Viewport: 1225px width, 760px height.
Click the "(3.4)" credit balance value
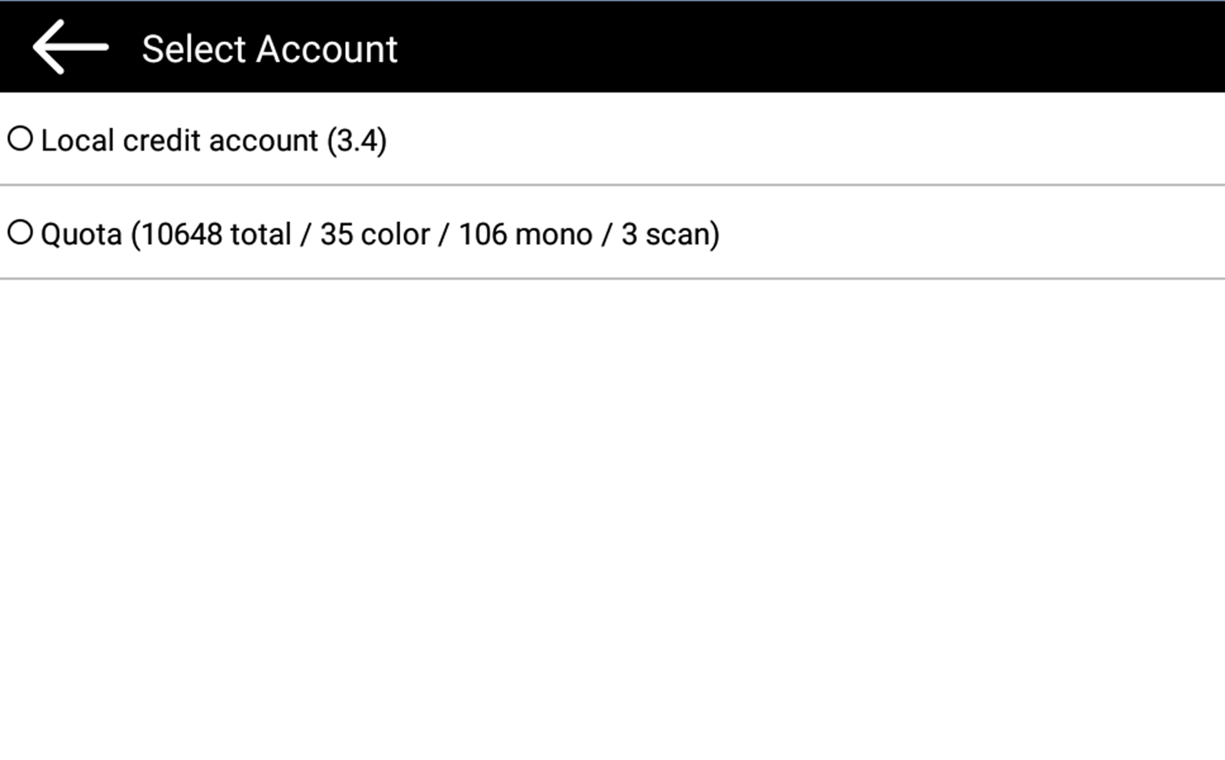point(357,141)
